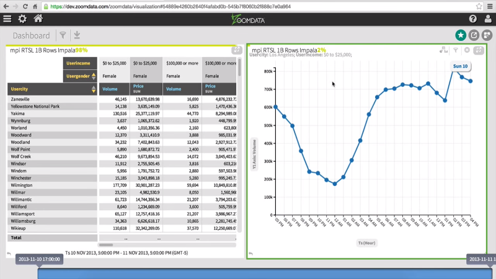Click the Userincome header field
Viewport: 496px width, 279px height.
coord(78,63)
